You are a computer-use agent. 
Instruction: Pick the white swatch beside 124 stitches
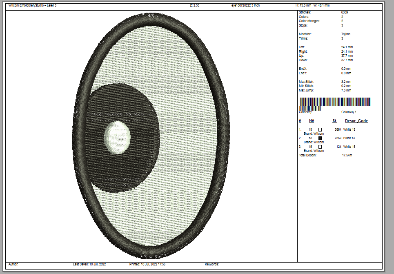(x=320, y=147)
